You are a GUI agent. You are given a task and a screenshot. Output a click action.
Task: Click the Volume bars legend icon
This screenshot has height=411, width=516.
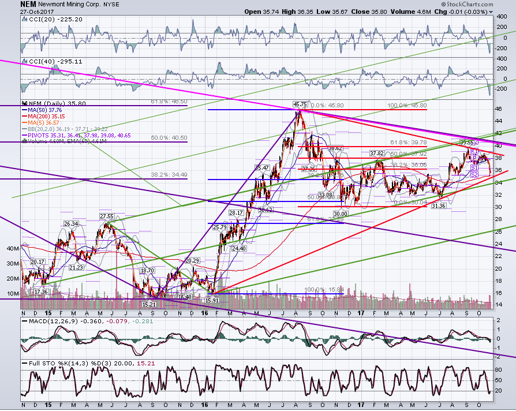[24, 141]
